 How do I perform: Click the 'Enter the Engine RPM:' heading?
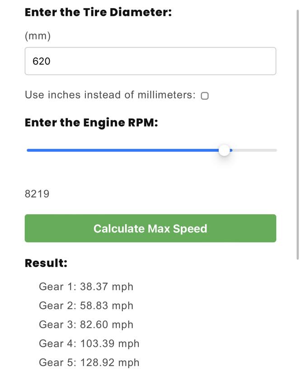91,123
